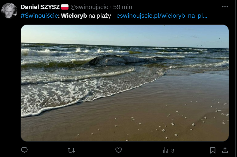Click the view count number 3
237x157 pixels.
tap(173, 151)
